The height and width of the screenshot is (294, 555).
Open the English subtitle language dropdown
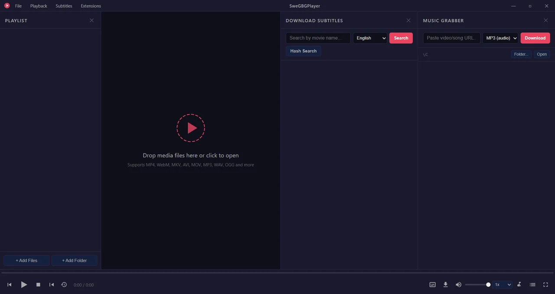coord(370,38)
